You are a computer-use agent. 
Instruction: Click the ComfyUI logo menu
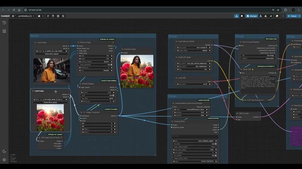click(x=5, y=16)
